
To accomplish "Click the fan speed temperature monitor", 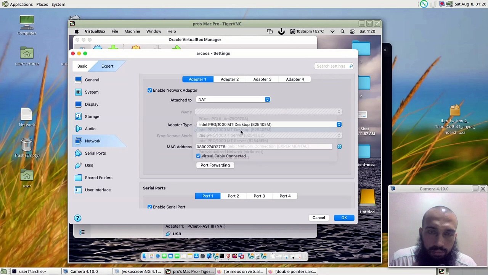I will point(307,31).
